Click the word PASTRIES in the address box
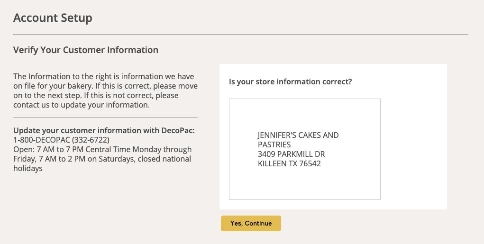 pos(274,145)
